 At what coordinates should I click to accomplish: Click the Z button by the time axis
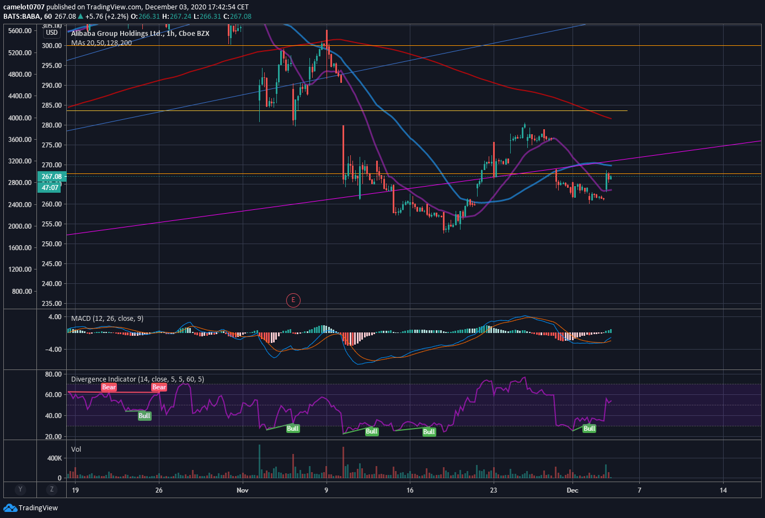[x=52, y=489]
